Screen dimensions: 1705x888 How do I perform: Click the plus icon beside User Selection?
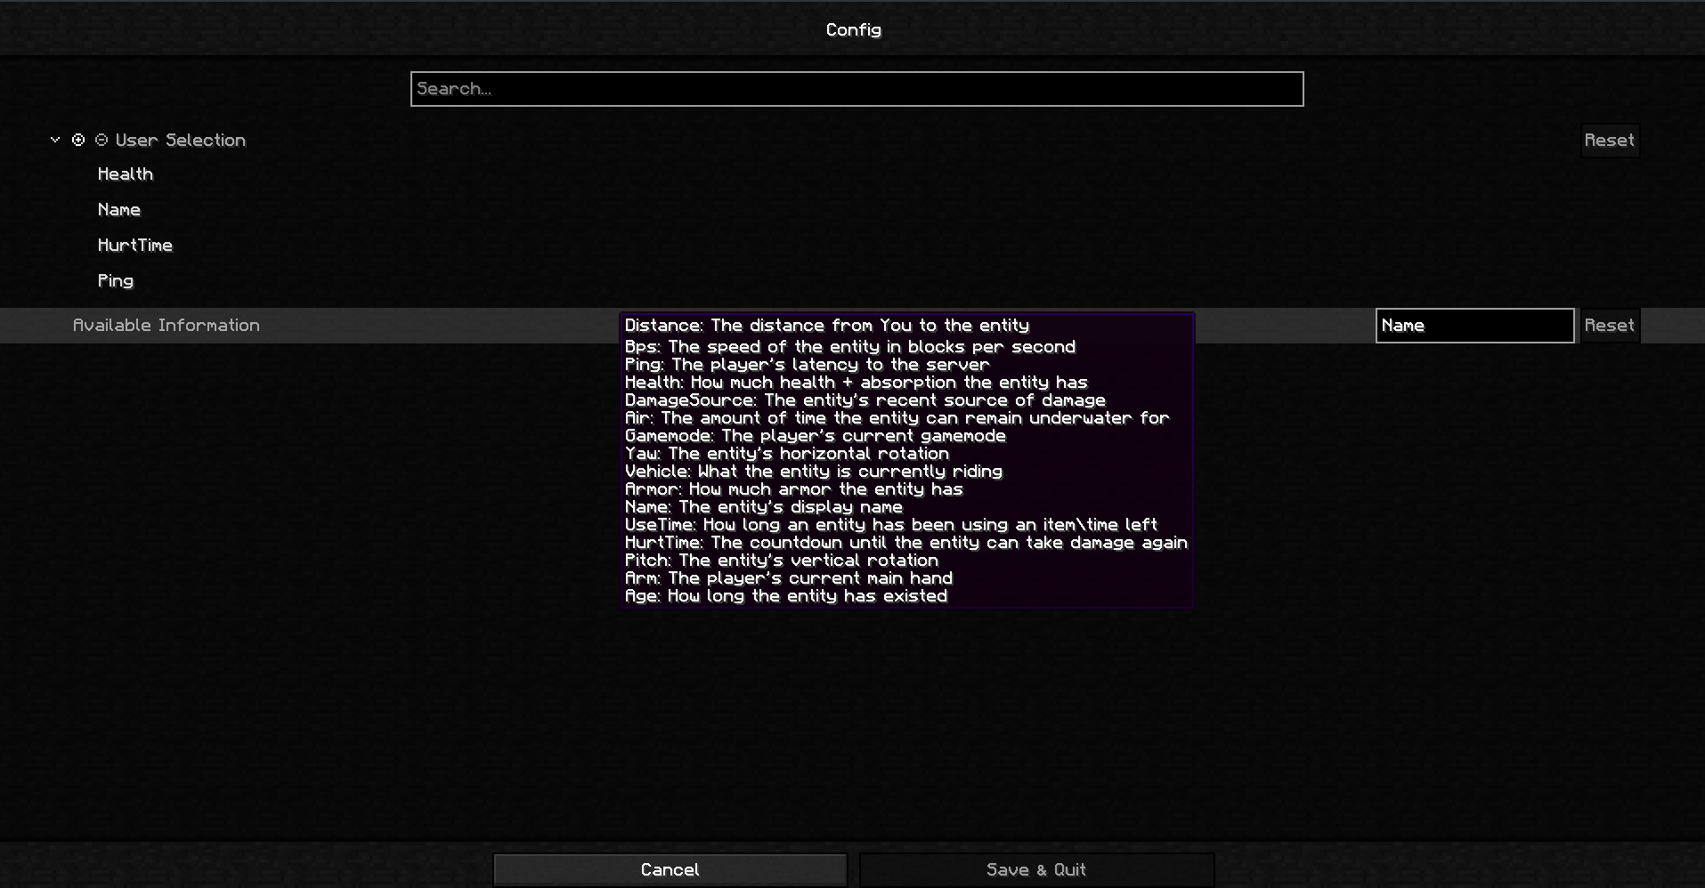click(x=78, y=140)
